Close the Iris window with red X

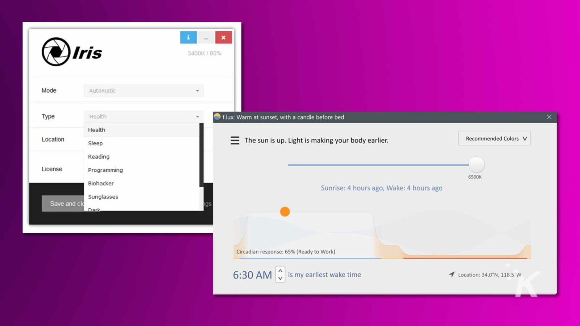223,37
